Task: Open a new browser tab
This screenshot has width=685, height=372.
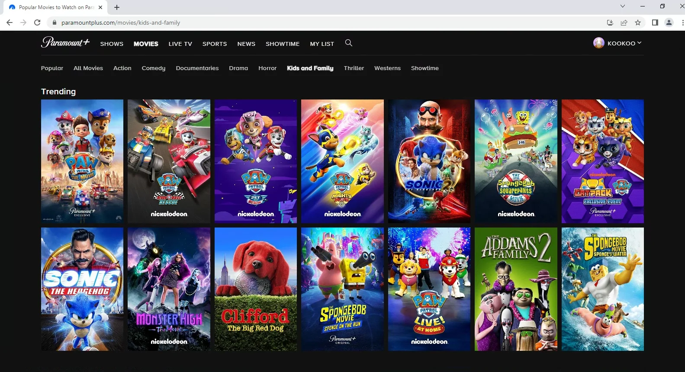Action: click(x=117, y=7)
